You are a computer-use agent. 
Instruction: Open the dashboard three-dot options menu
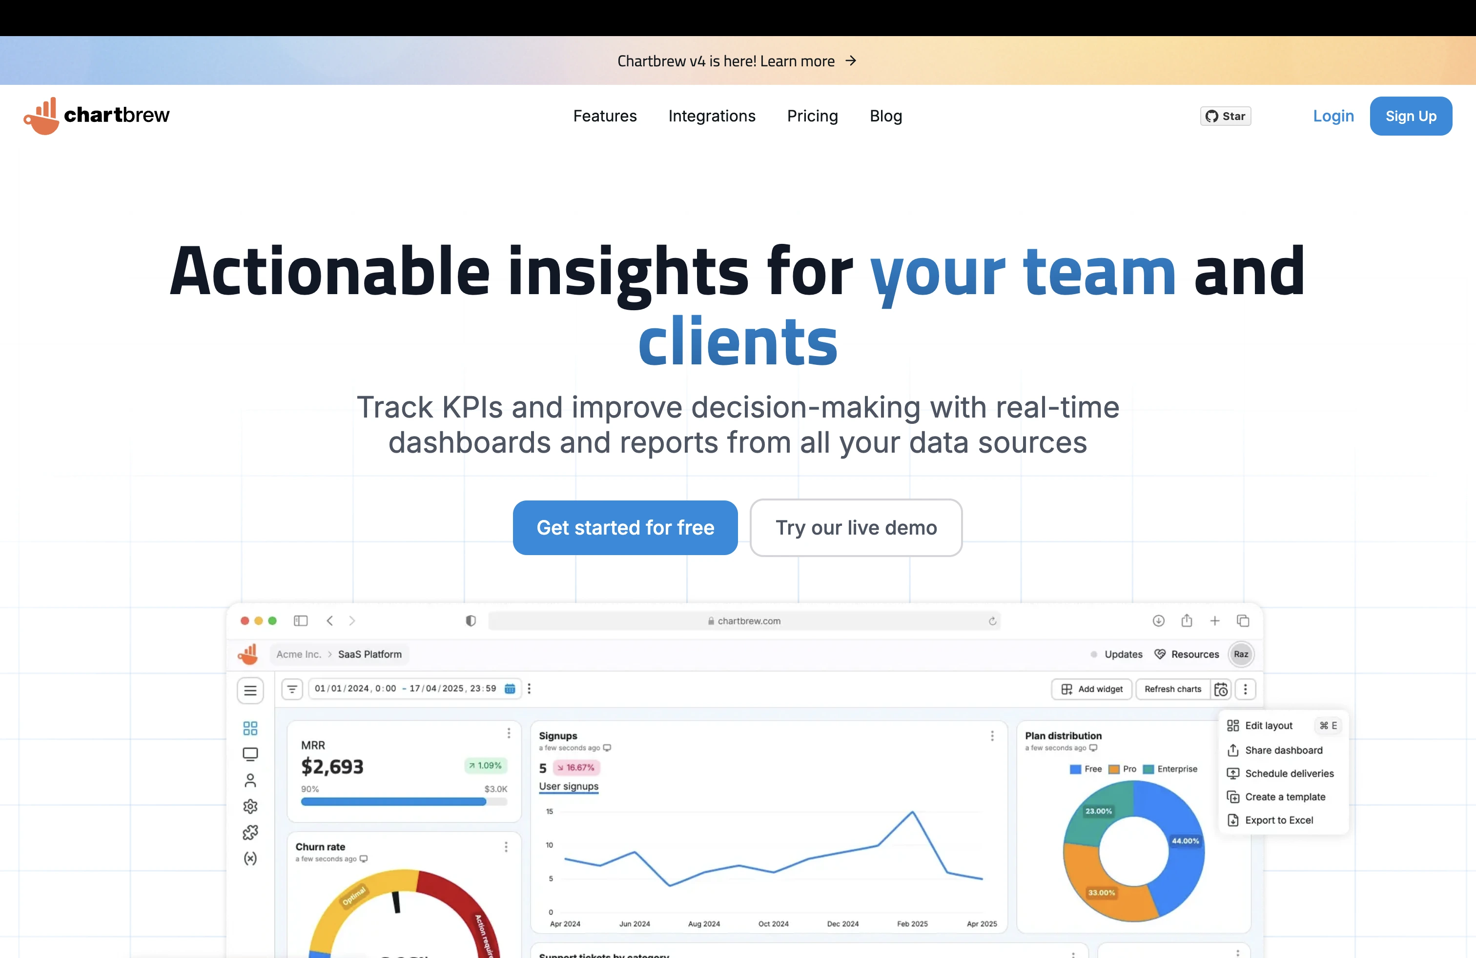(x=1245, y=688)
